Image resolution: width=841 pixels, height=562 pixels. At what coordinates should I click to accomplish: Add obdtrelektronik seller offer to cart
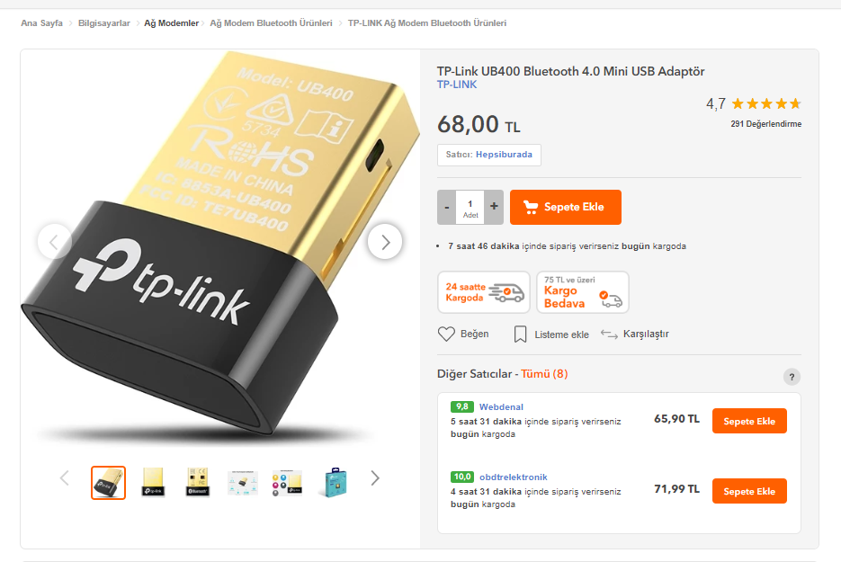(749, 491)
